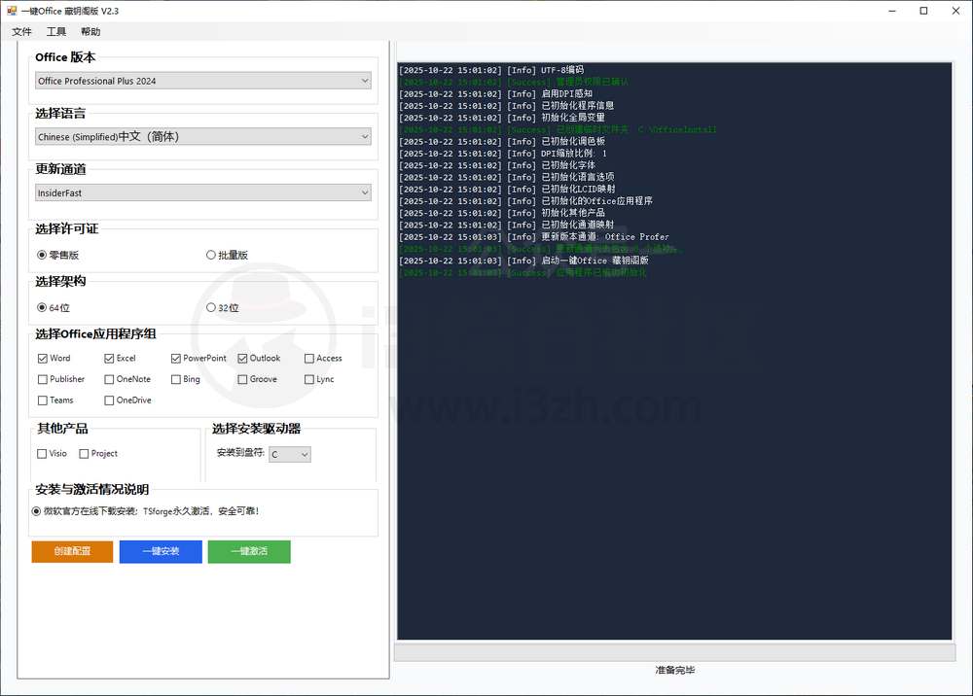Expand the 选择语言 dropdown

point(203,137)
